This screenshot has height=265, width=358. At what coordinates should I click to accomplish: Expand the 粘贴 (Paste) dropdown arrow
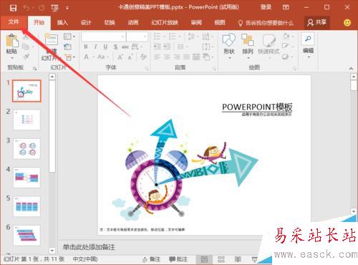[12, 58]
